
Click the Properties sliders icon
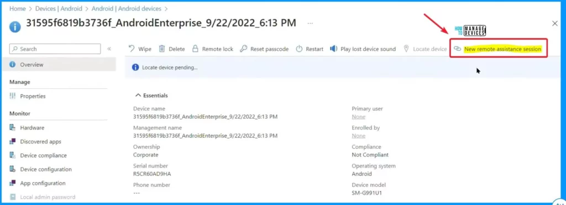click(13, 96)
